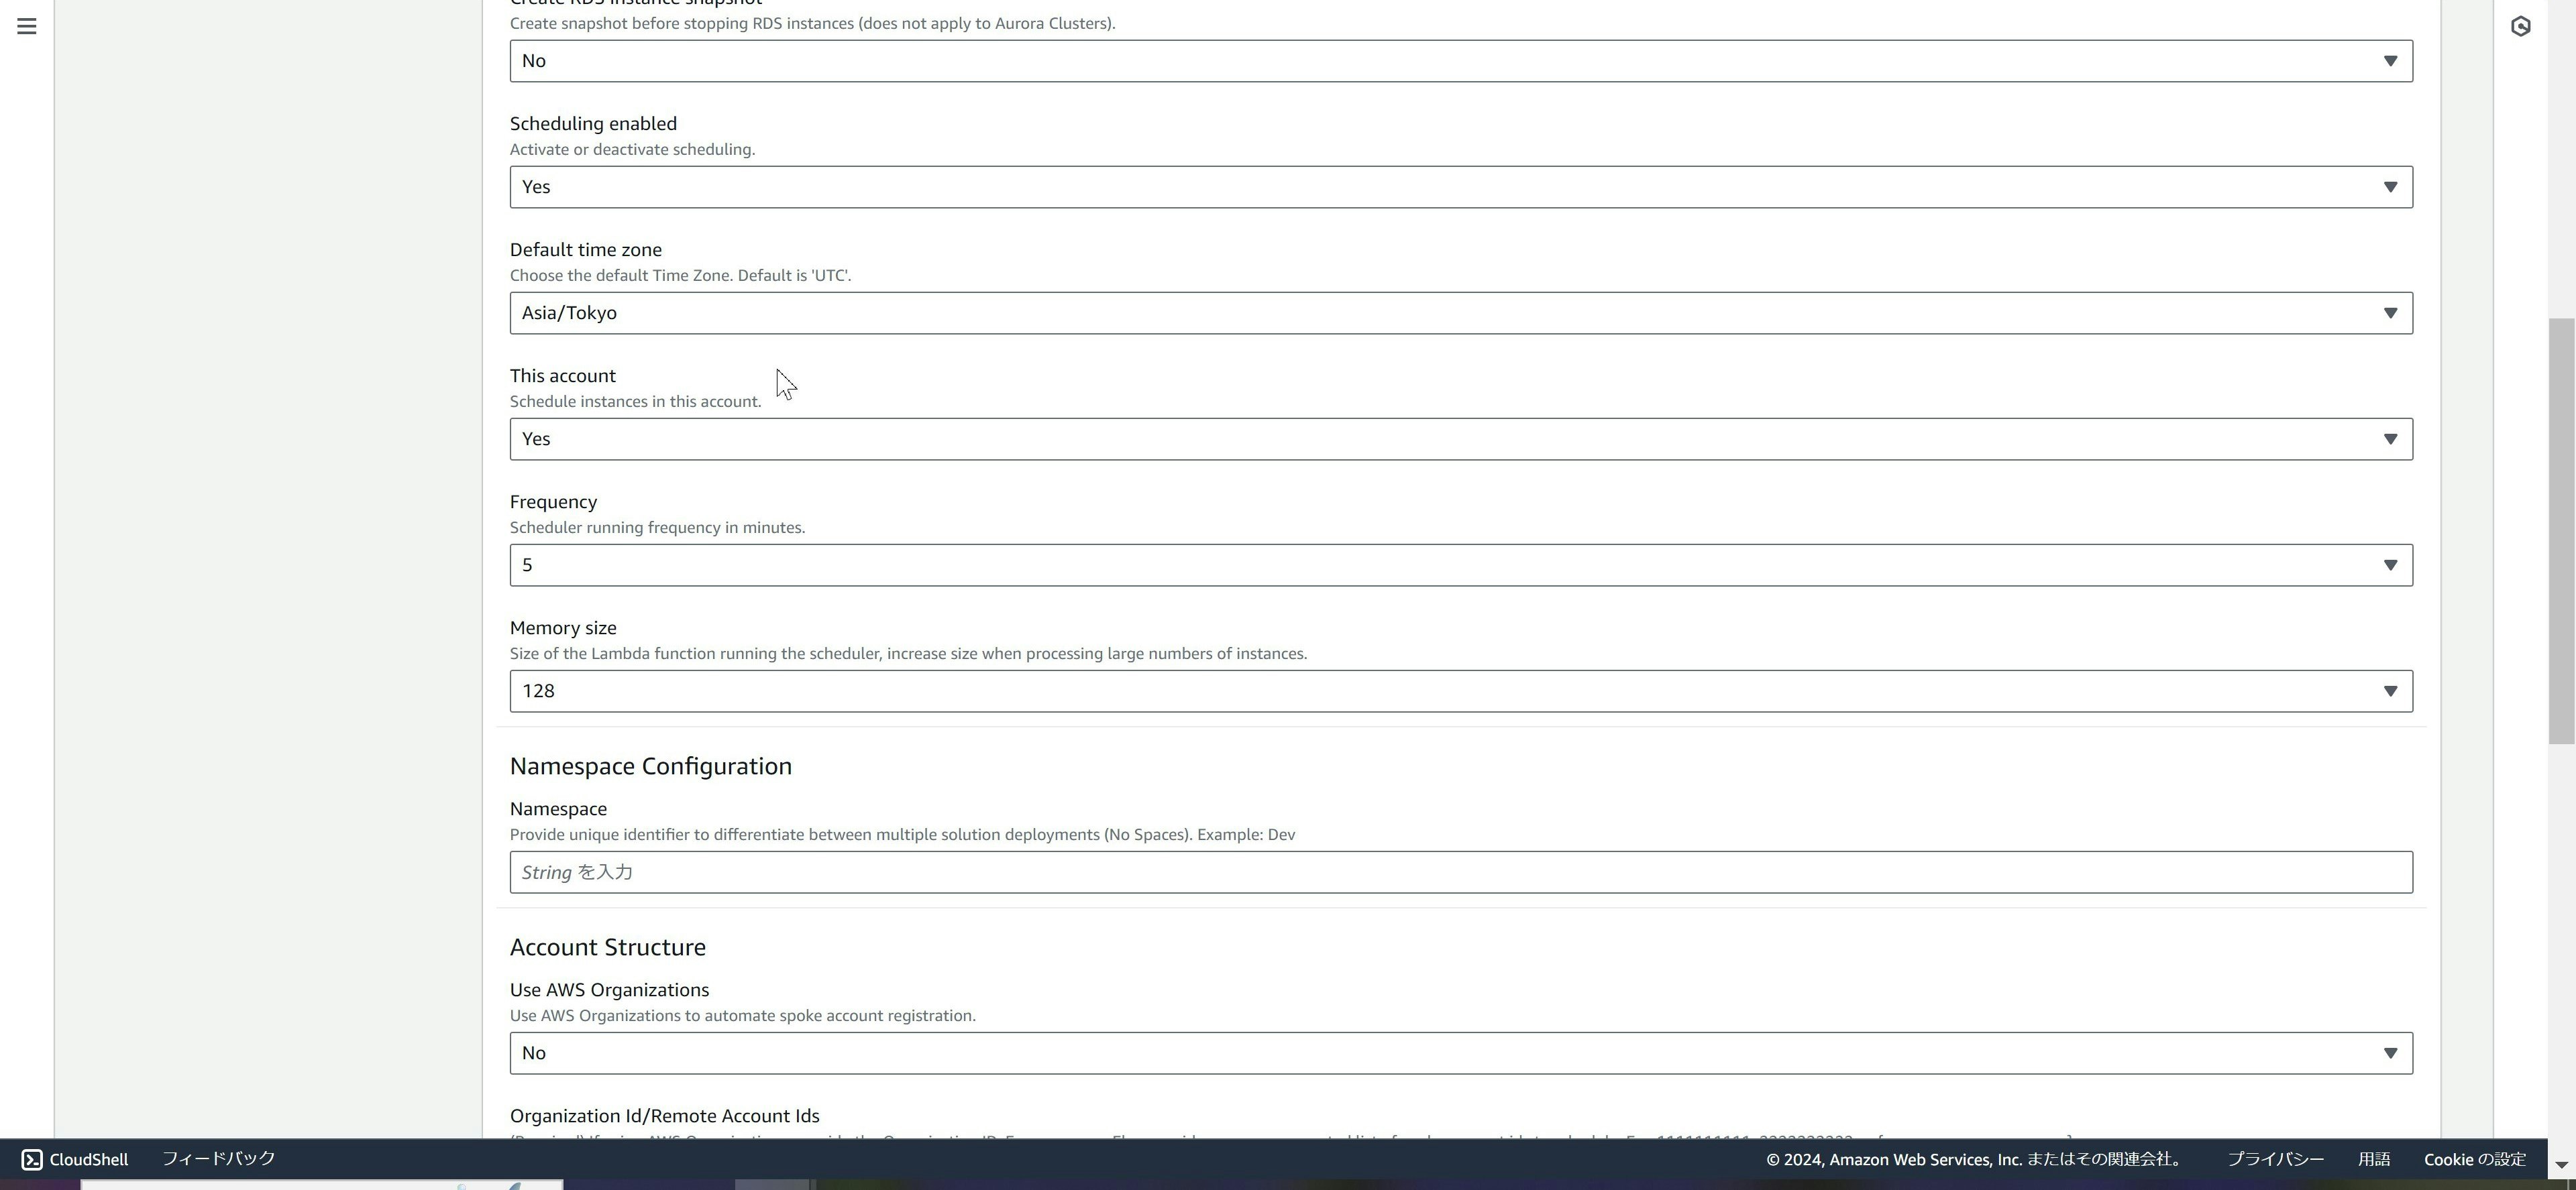Click the Asia/Tokyo dropdown arrow

click(2390, 312)
